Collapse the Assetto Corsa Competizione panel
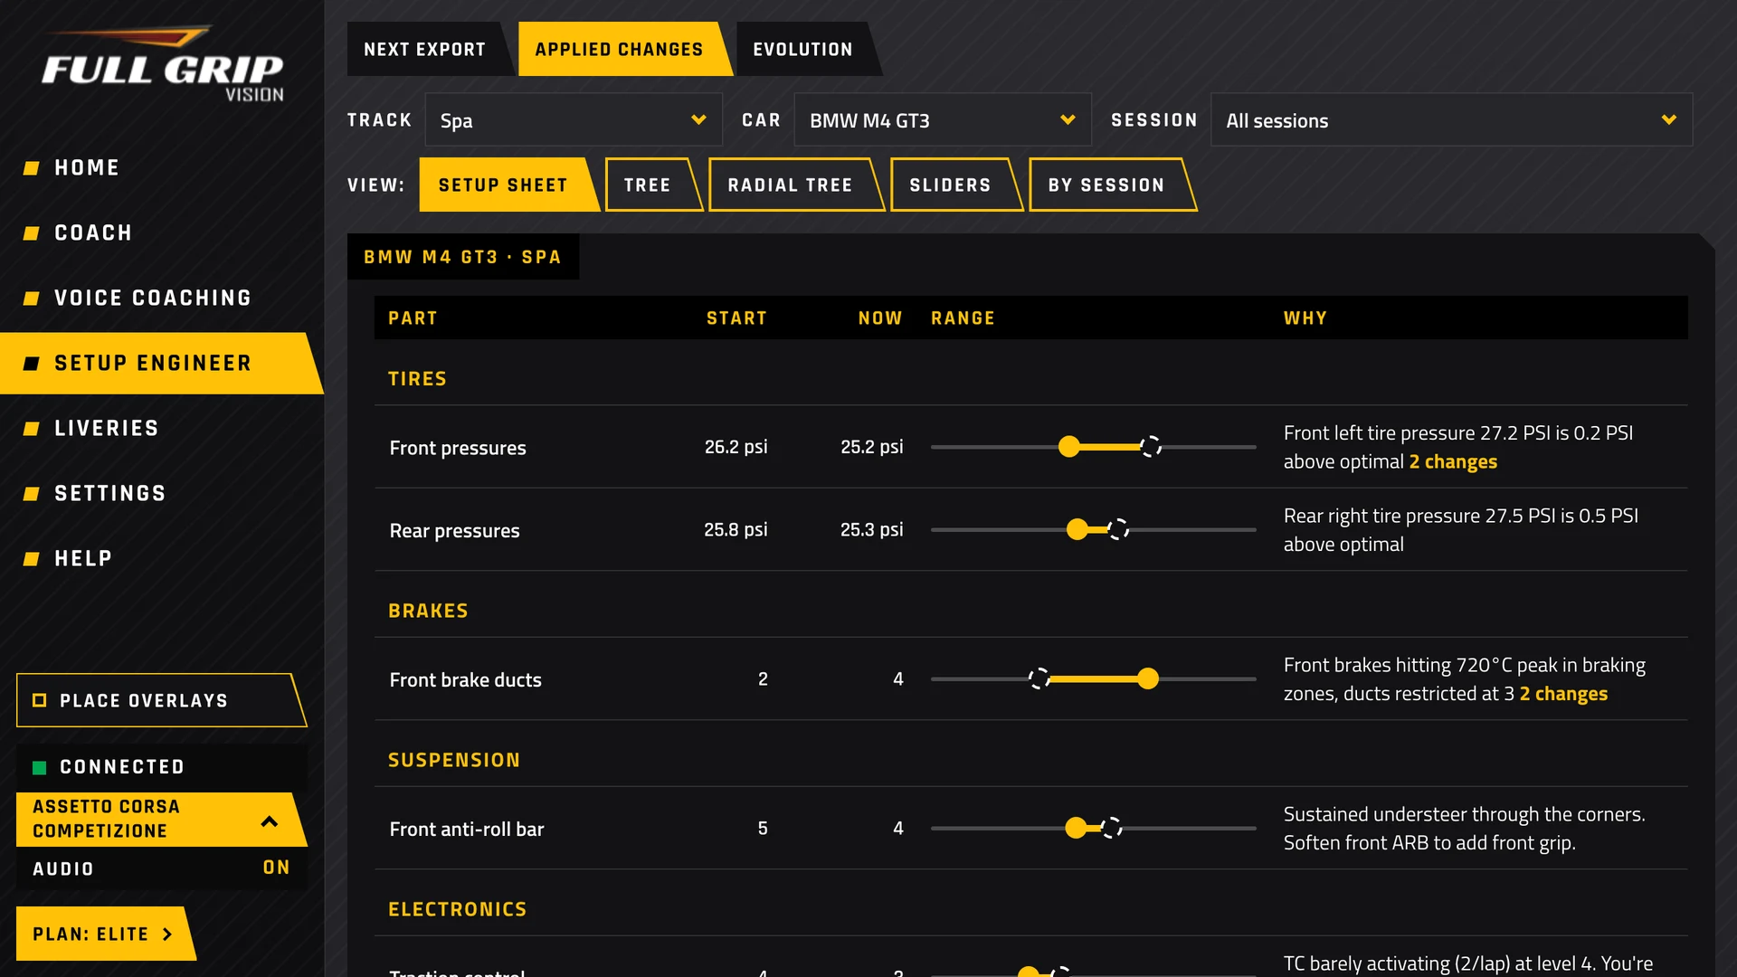The image size is (1737, 977). pos(269,820)
